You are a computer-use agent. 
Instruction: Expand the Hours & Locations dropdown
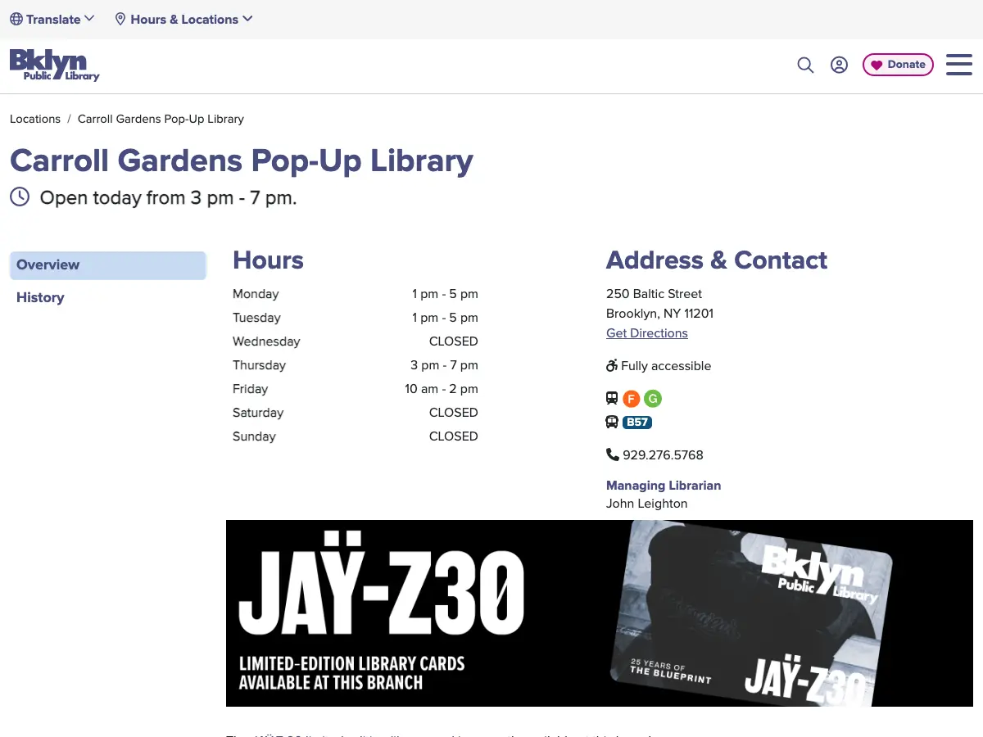pos(183,19)
